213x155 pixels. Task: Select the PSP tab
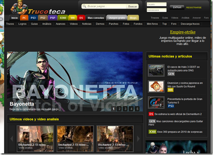pos(52,18)
